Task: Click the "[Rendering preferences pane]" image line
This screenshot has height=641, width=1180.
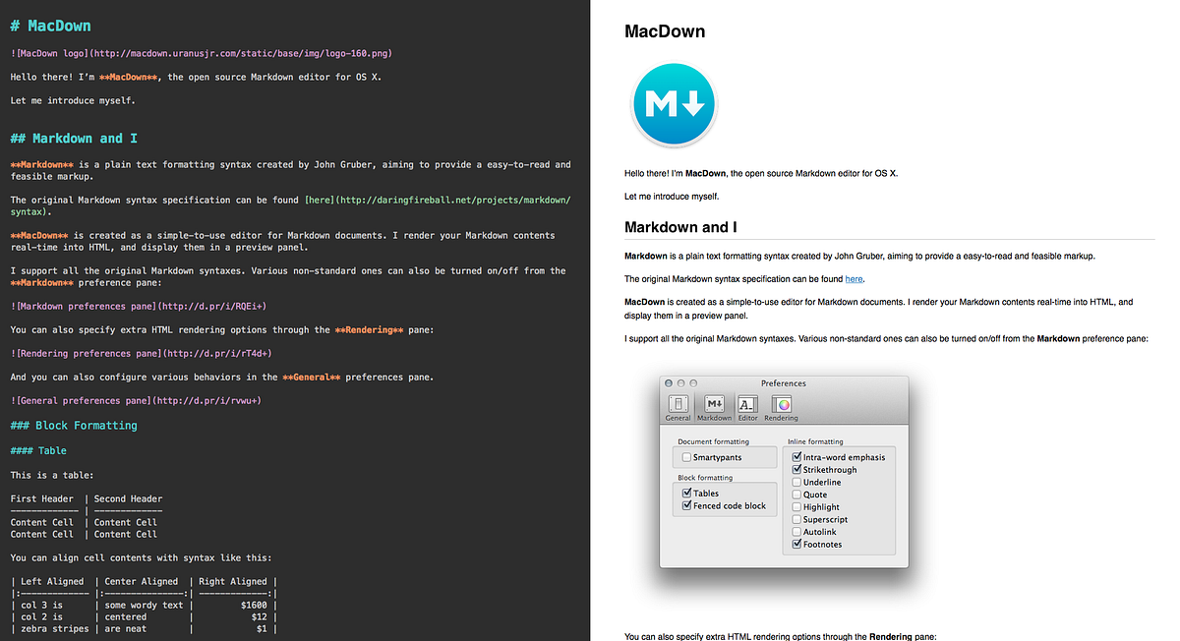Action: (x=141, y=353)
